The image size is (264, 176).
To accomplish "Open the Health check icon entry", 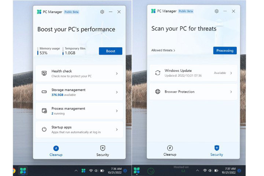I will pos(44,73).
